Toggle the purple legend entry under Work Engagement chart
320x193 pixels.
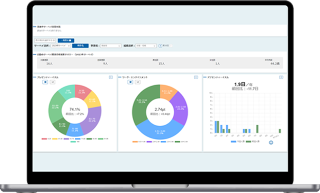[153, 142]
